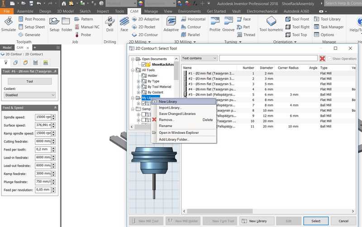Click the New Library bottom button

click(257, 221)
